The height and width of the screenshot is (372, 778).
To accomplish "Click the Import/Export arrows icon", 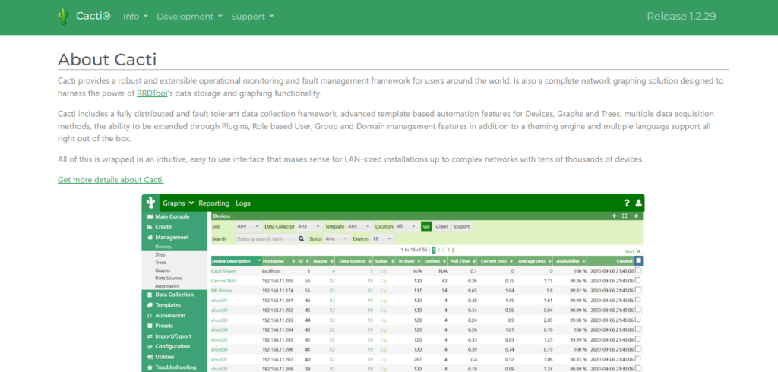I will [x=150, y=336].
